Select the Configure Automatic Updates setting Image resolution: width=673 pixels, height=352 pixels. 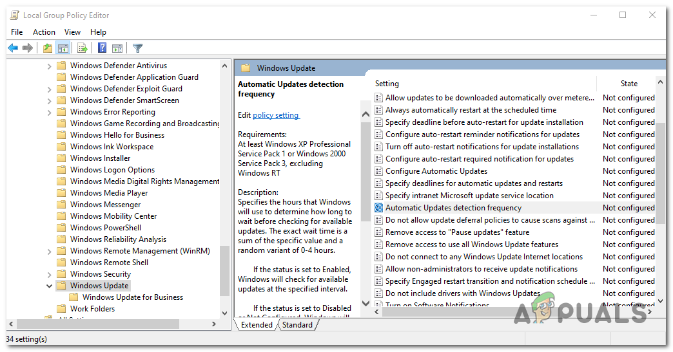(x=436, y=171)
